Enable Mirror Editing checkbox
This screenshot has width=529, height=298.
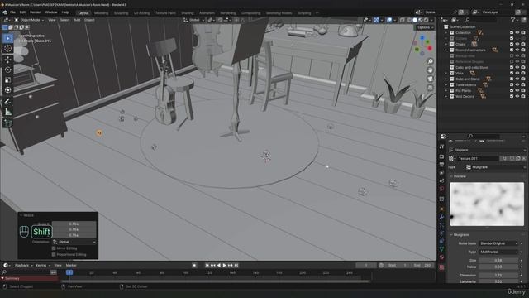[54, 248]
